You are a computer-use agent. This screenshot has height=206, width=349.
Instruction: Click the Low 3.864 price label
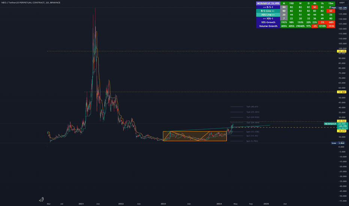coord(338,143)
